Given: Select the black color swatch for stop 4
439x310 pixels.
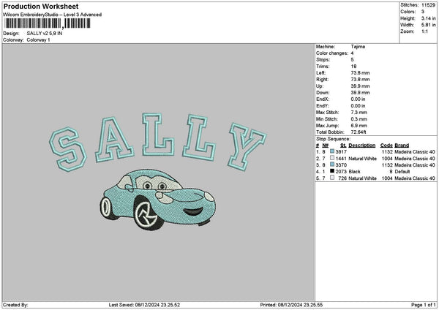Looking at the screenshot, I should (333, 172).
